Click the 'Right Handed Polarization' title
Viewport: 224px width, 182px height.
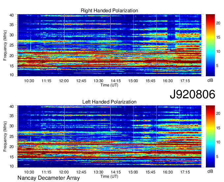click(109, 11)
